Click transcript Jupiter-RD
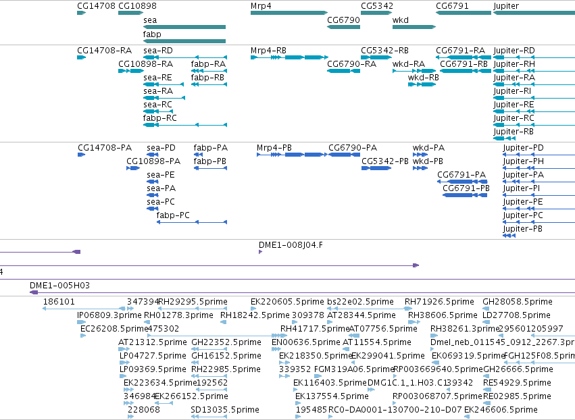Viewport: 575px width, 420px height. point(534,57)
